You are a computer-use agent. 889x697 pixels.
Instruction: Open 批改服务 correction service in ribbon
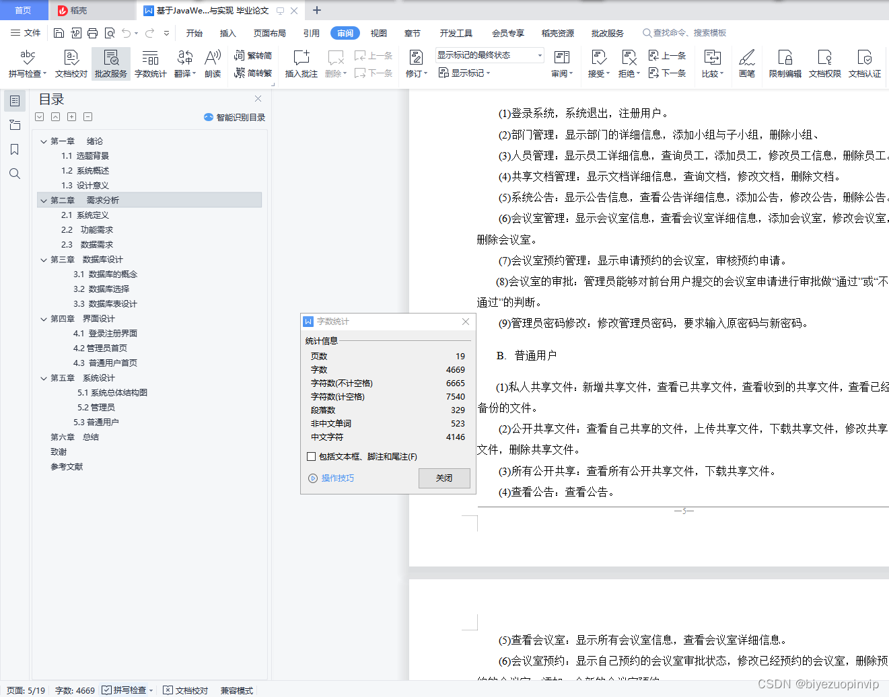tap(111, 64)
